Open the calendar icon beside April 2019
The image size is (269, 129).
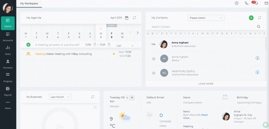pyautogui.click(x=126, y=18)
